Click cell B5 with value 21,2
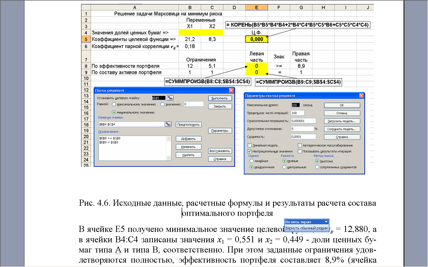428x267 pixels. [x=190, y=39]
